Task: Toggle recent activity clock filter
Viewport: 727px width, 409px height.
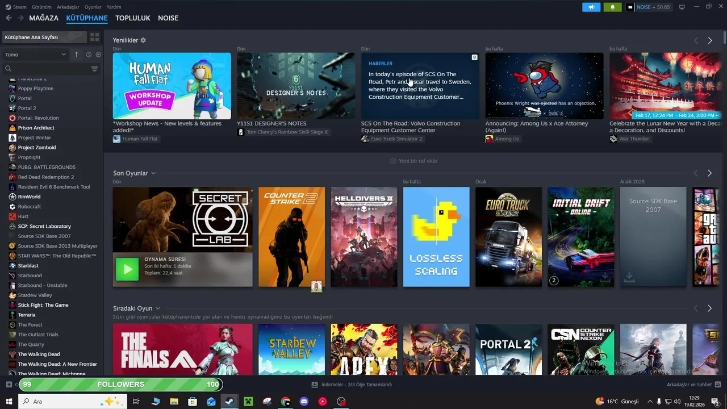Action: 89,55
